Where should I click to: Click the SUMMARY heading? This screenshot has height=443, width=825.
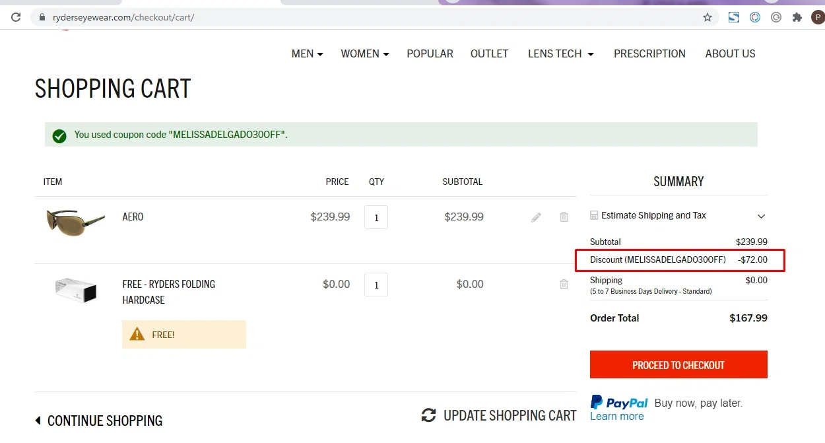(678, 182)
